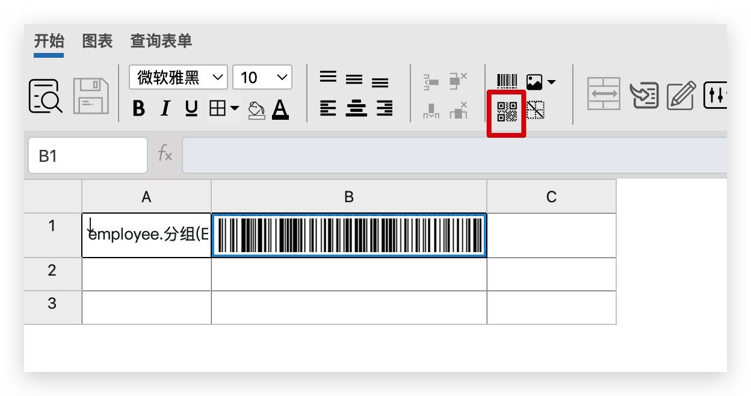Choose the paint bucket fill color
Screen dimensions: 751x396
coord(257,110)
